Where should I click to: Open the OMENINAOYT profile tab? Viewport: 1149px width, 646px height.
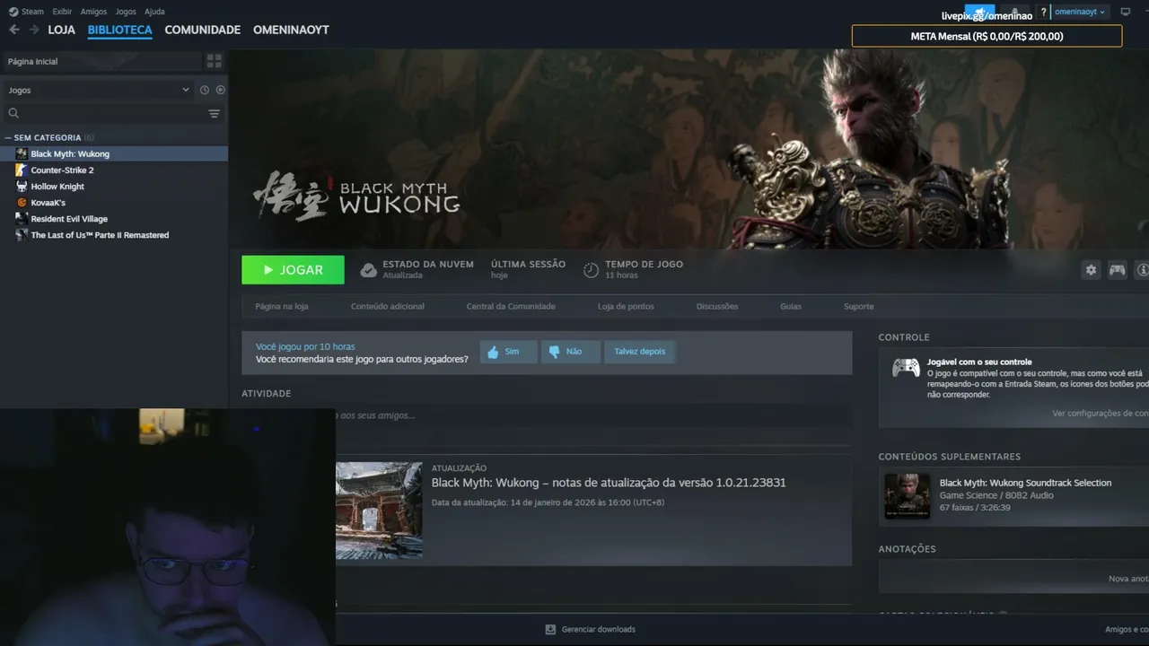(291, 30)
